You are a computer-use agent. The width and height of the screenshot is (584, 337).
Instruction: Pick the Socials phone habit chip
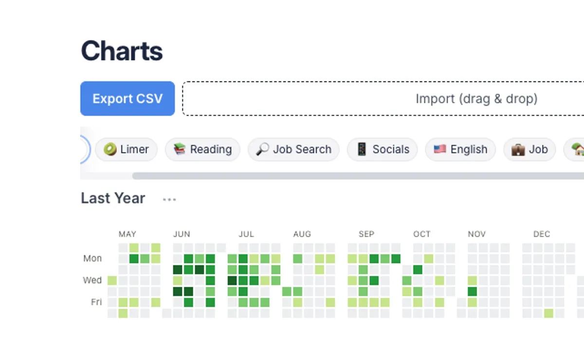point(382,150)
